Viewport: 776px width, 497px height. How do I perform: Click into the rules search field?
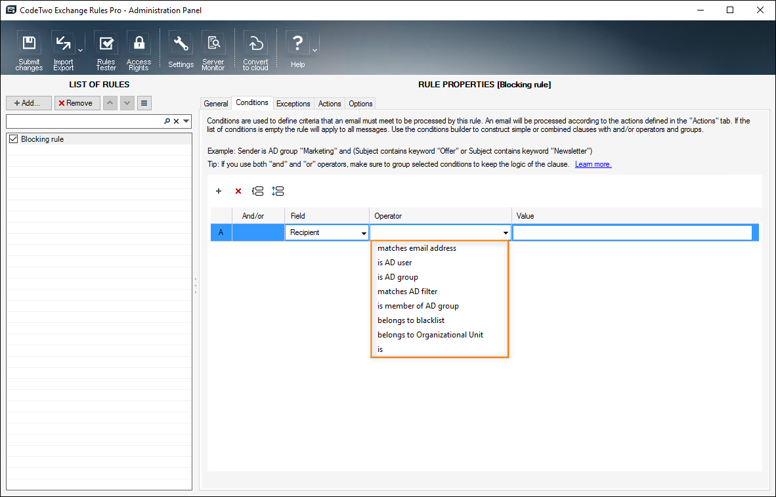(x=85, y=121)
